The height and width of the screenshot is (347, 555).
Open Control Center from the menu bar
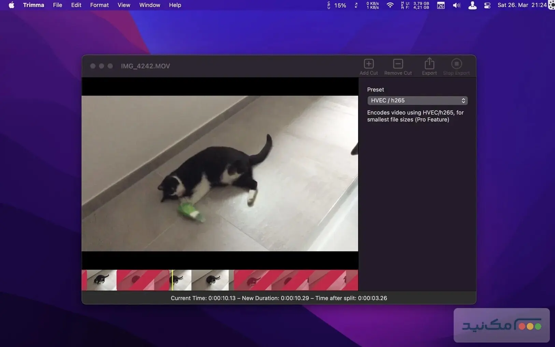click(487, 5)
